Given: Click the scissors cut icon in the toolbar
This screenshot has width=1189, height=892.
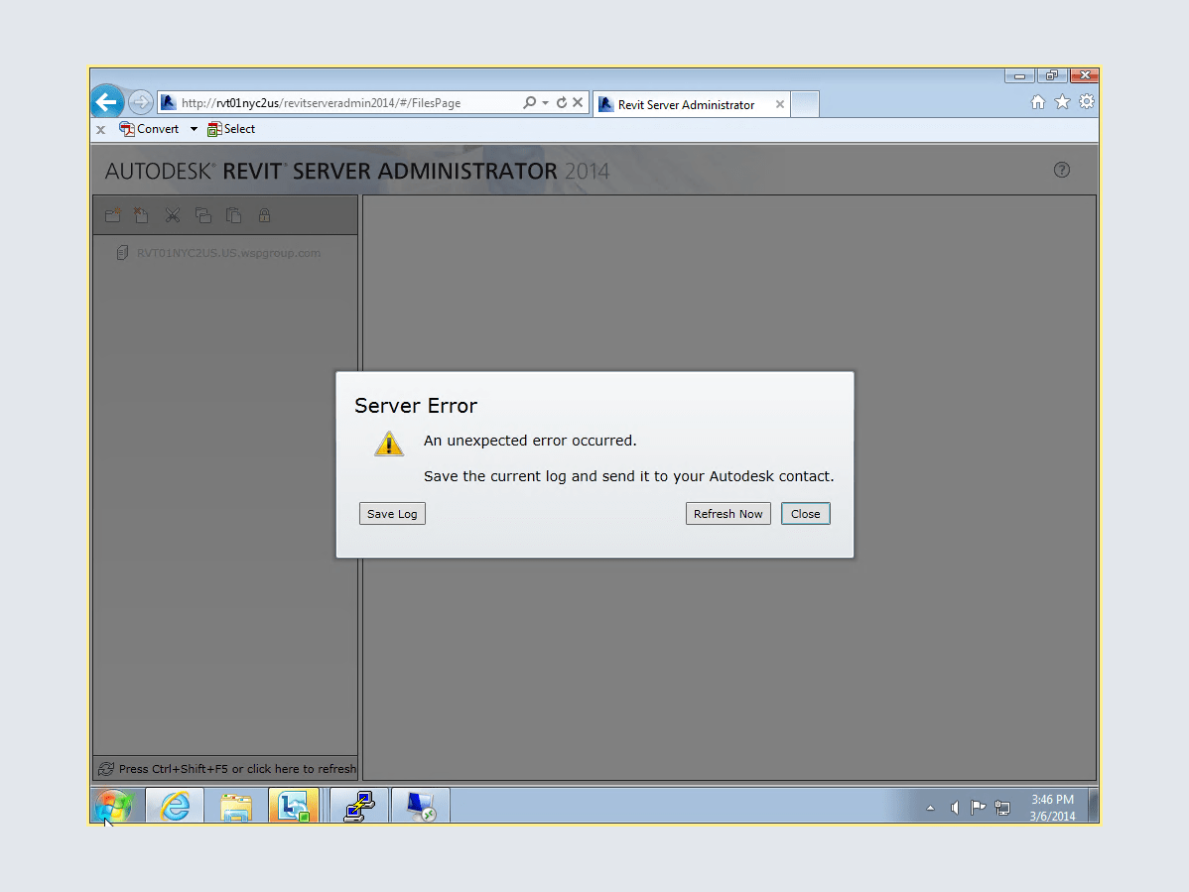Looking at the screenshot, I should [172, 215].
